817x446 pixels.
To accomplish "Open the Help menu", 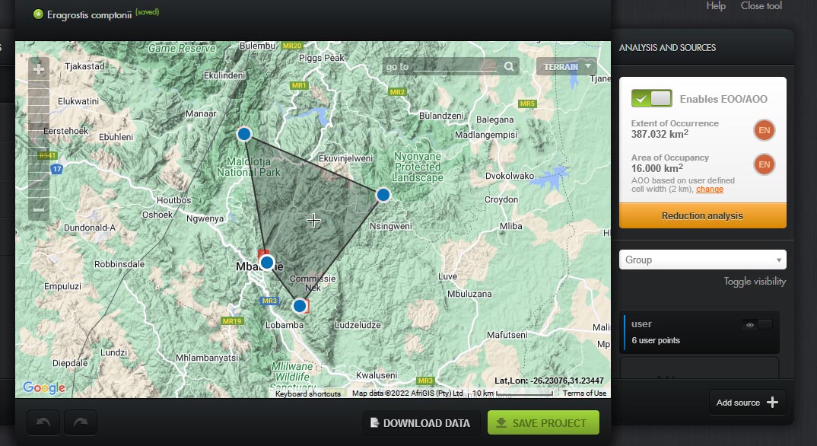I will coord(716,6).
